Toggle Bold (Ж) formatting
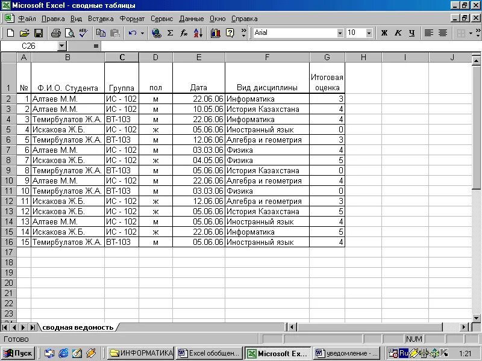 pyautogui.click(x=384, y=33)
